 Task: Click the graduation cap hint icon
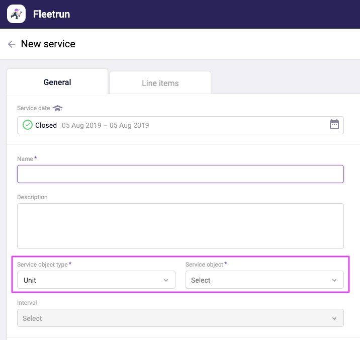coord(58,108)
